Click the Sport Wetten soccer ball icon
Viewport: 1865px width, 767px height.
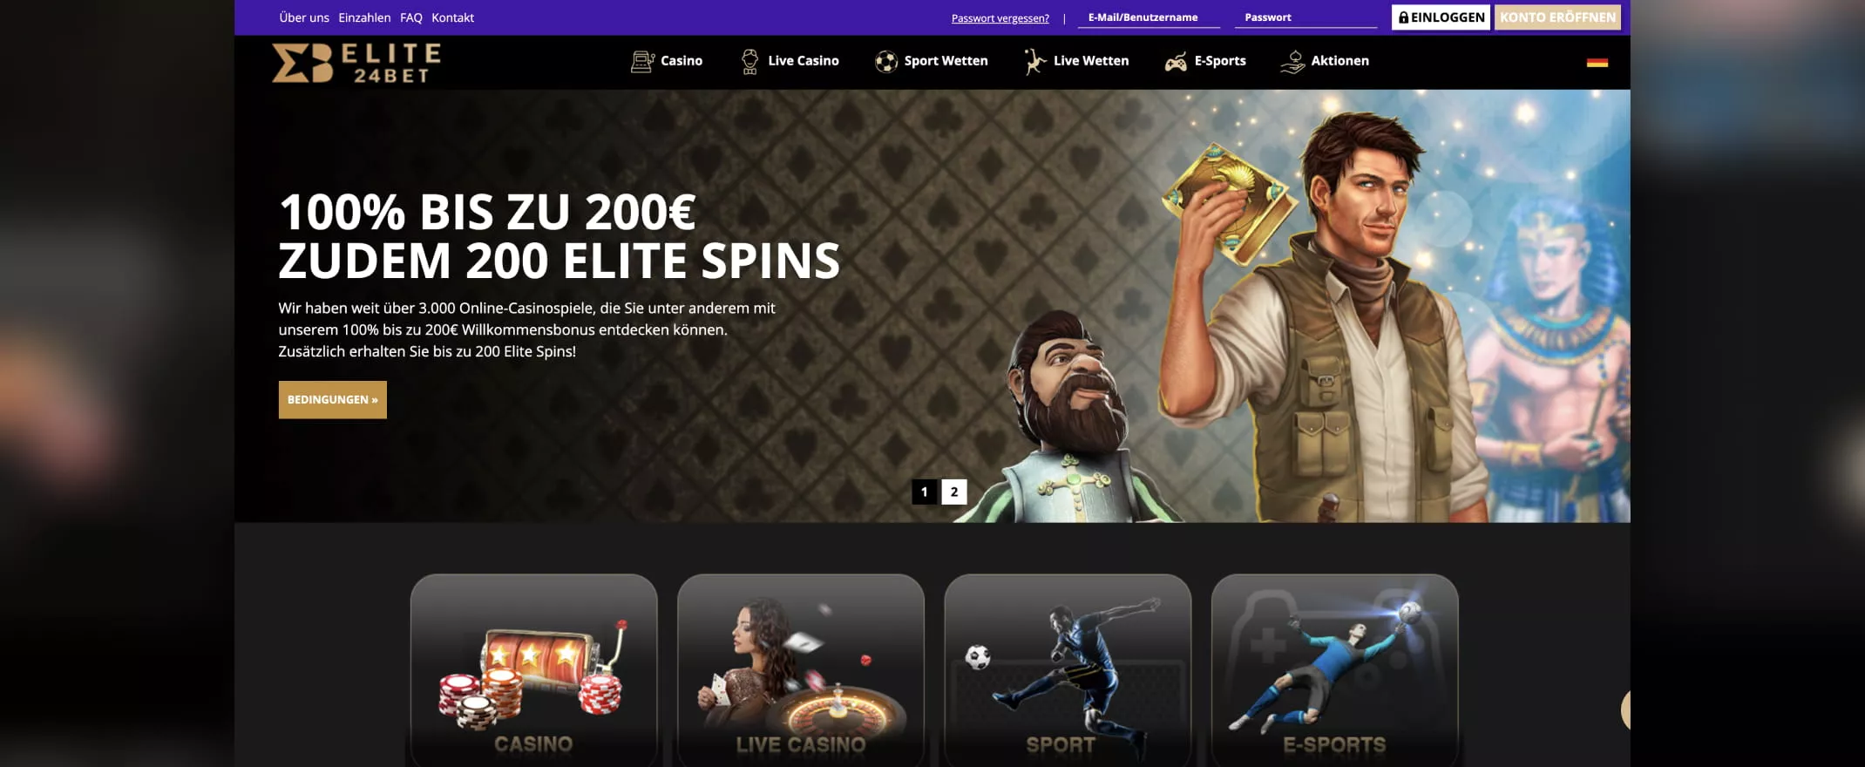pyautogui.click(x=885, y=61)
